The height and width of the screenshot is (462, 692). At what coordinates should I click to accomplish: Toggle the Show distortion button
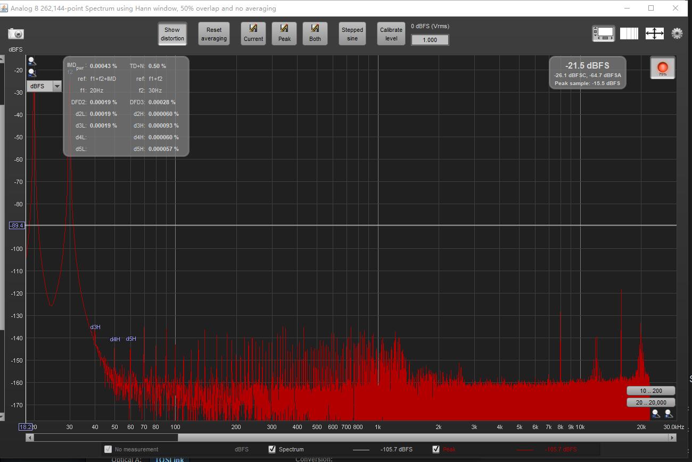172,34
